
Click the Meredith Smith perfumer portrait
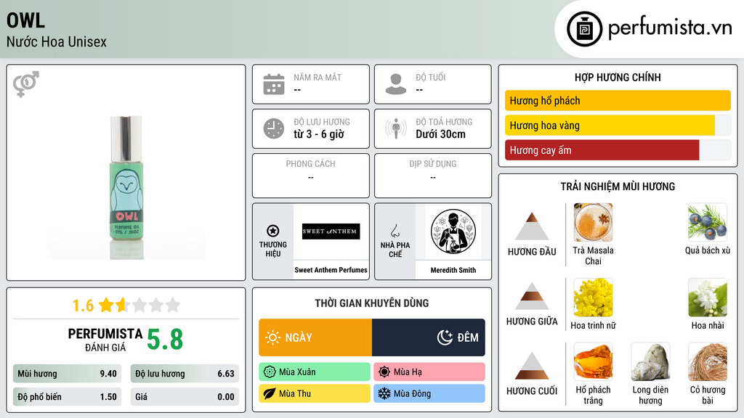pyautogui.click(x=453, y=231)
